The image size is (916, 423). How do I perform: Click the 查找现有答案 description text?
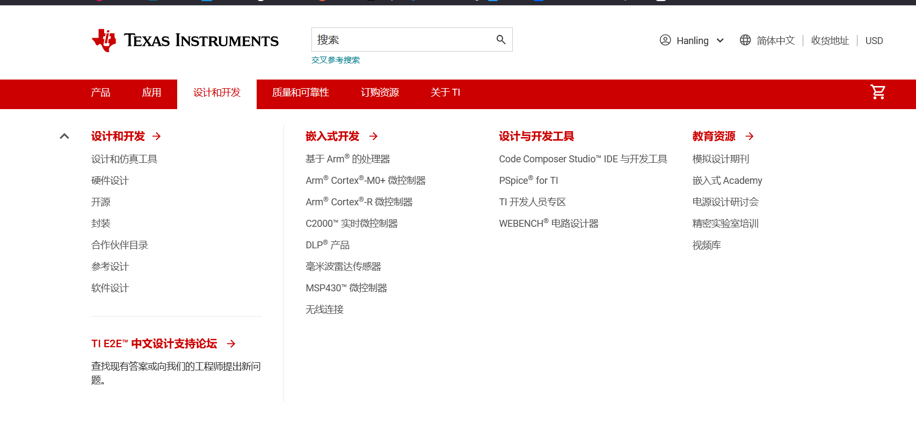coord(176,373)
